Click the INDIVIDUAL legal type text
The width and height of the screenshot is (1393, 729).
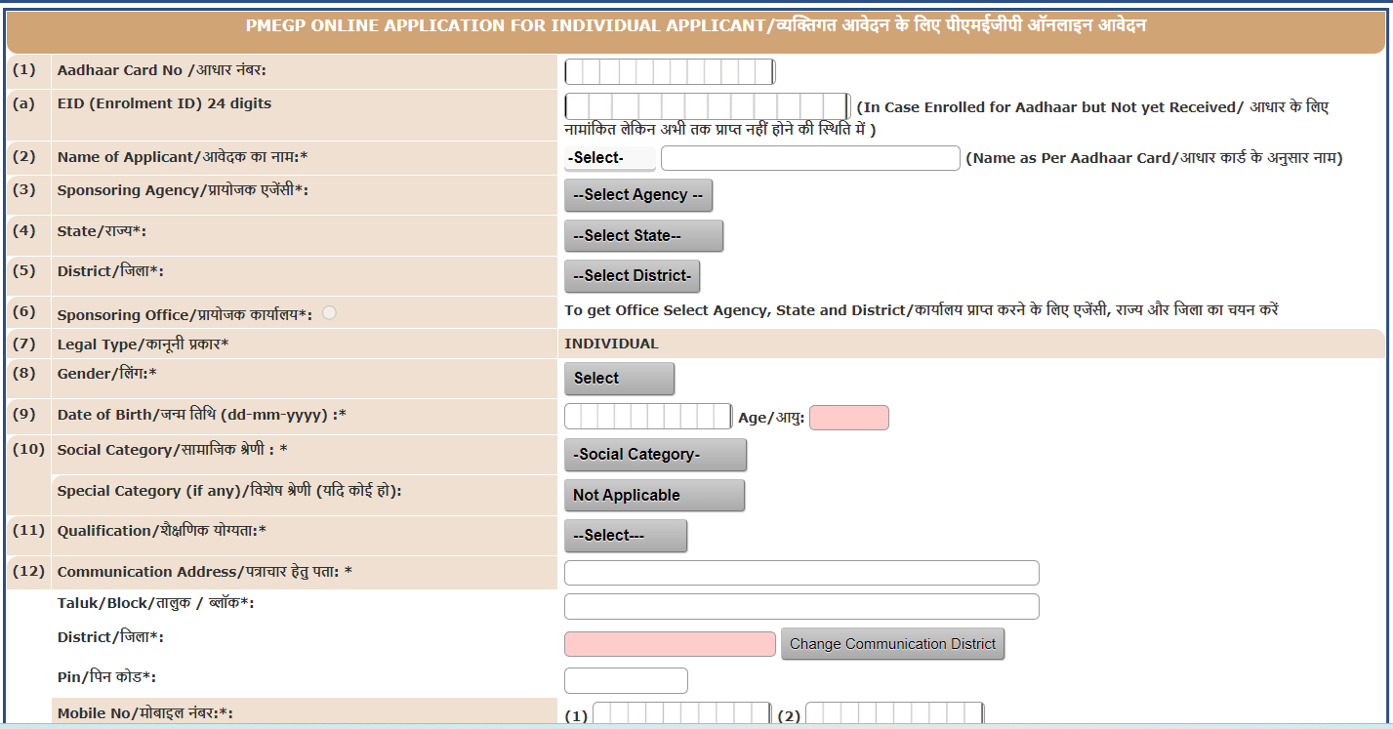coord(611,344)
